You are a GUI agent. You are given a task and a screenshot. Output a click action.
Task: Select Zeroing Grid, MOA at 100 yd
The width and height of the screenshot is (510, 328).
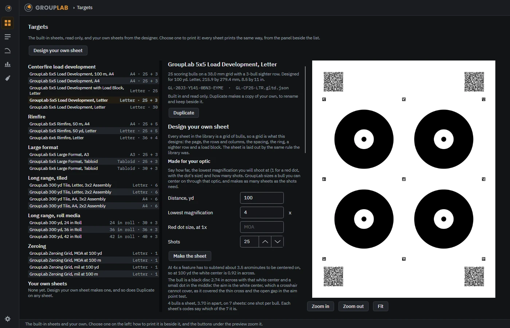point(94,253)
